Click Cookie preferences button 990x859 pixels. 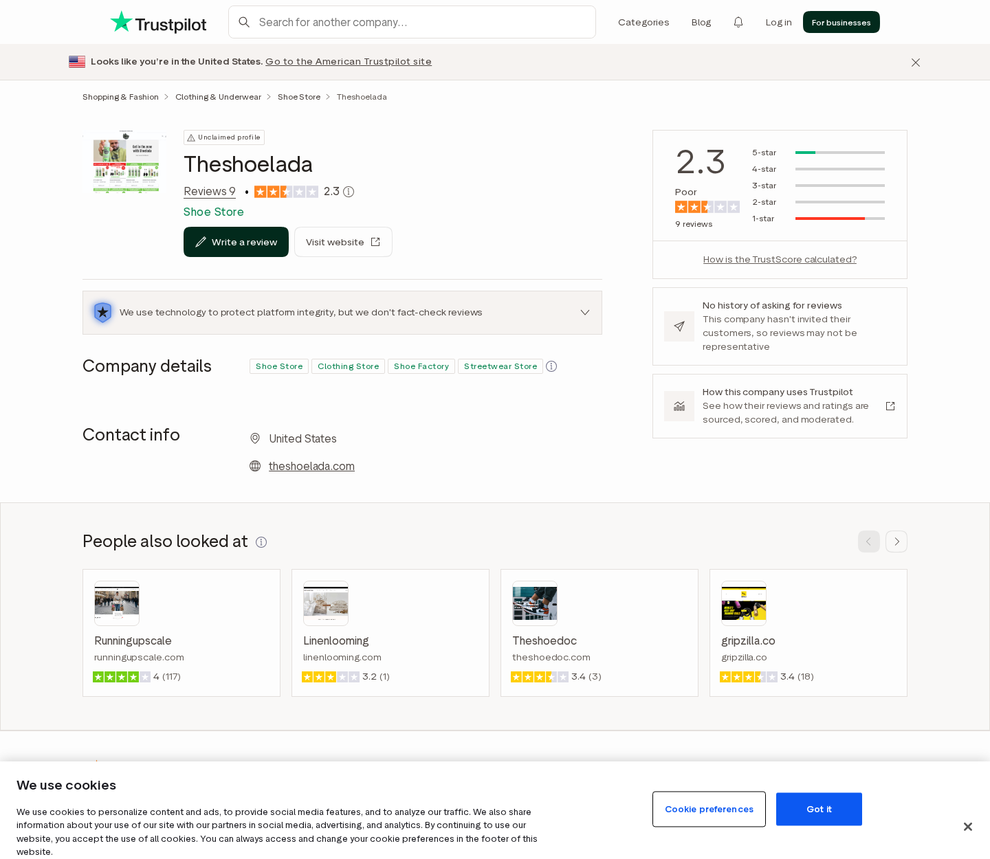pyautogui.click(x=709, y=810)
